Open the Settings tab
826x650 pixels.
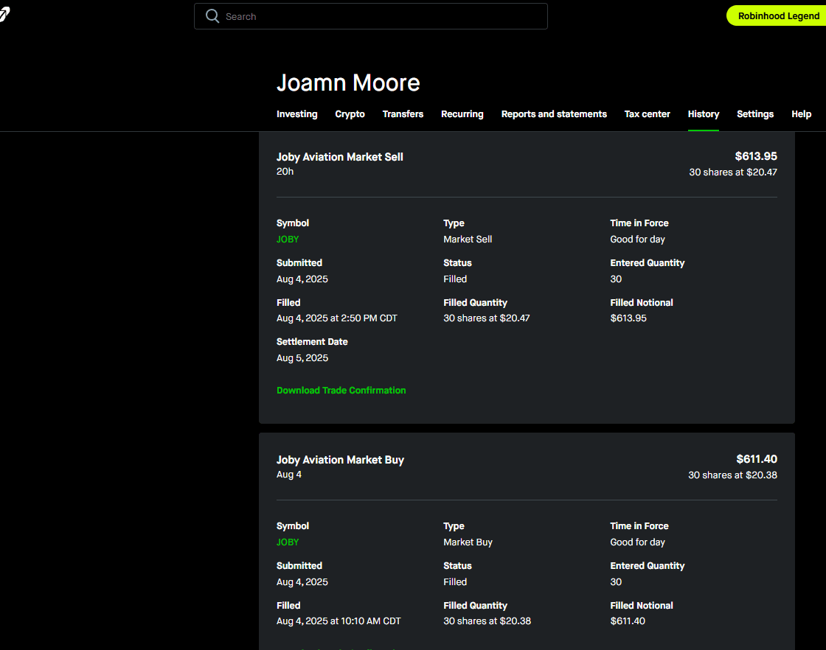(x=755, y=114)
